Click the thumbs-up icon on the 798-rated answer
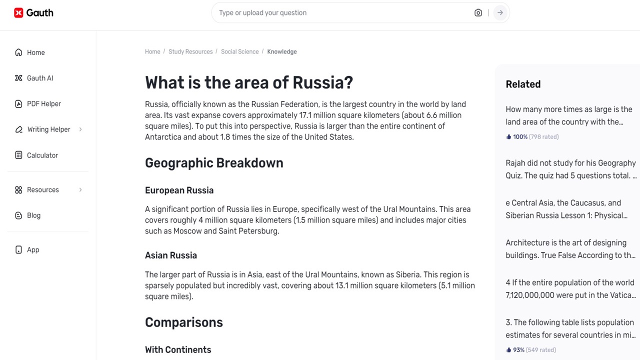 click(508, 136)
